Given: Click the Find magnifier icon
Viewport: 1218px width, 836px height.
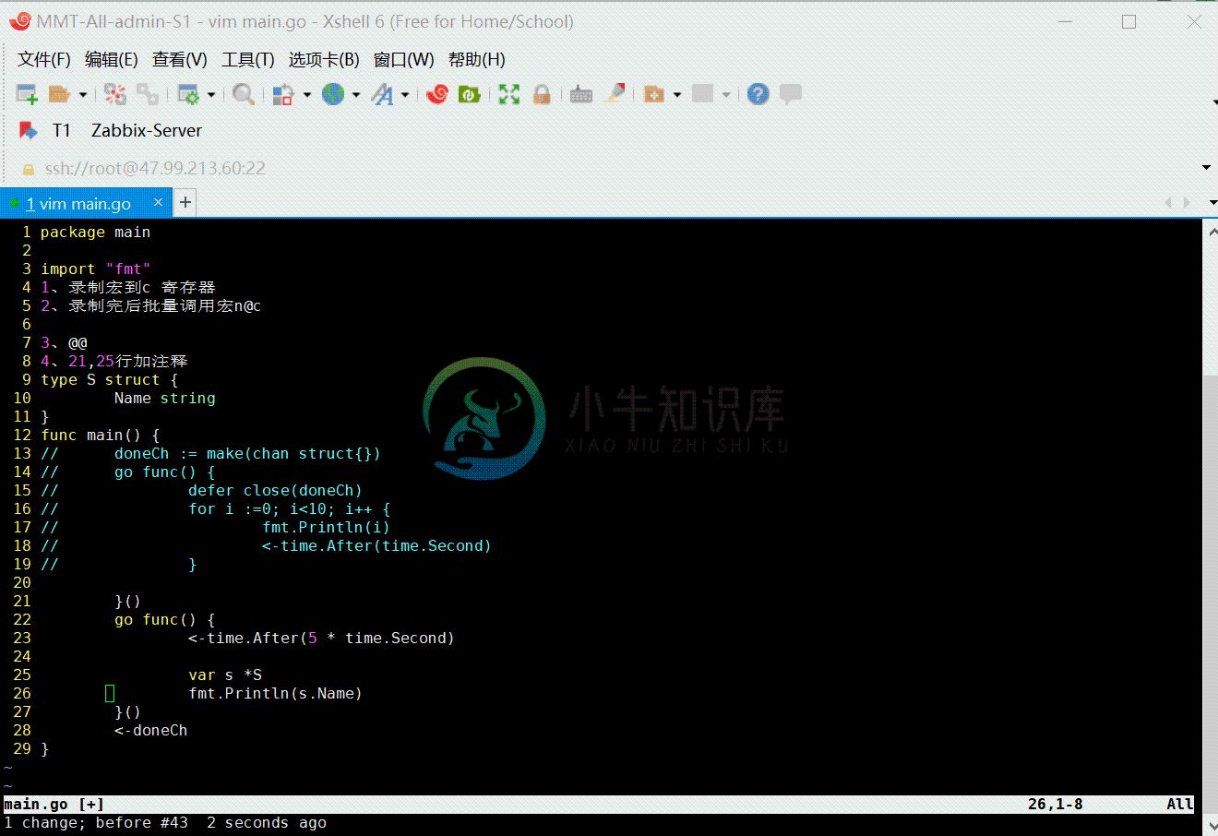Looking at the screenshot, I should point(244,94).
